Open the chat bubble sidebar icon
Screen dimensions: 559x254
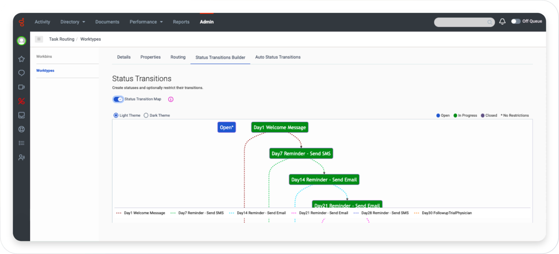pyautogui.click(x=21, y=73)
